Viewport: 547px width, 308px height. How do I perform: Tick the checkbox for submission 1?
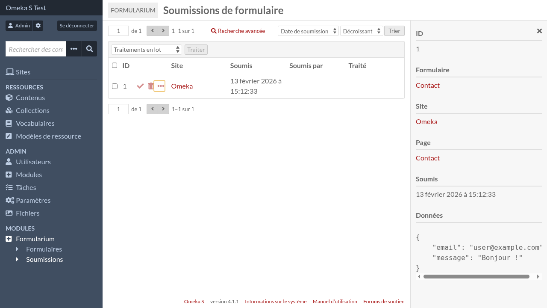(x=115, y=86)
